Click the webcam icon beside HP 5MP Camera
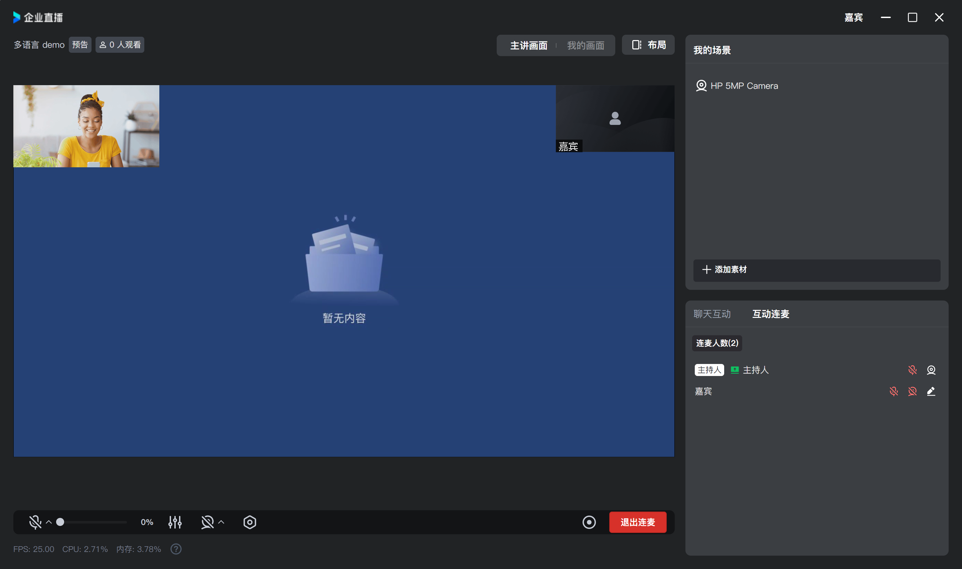962x569 pixels. 701,85
